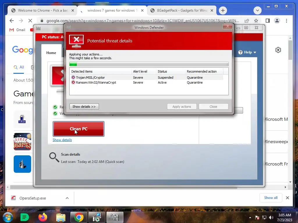Show hidden system tray icons
This screenshot has height=223, width=298.
[250, 217]
